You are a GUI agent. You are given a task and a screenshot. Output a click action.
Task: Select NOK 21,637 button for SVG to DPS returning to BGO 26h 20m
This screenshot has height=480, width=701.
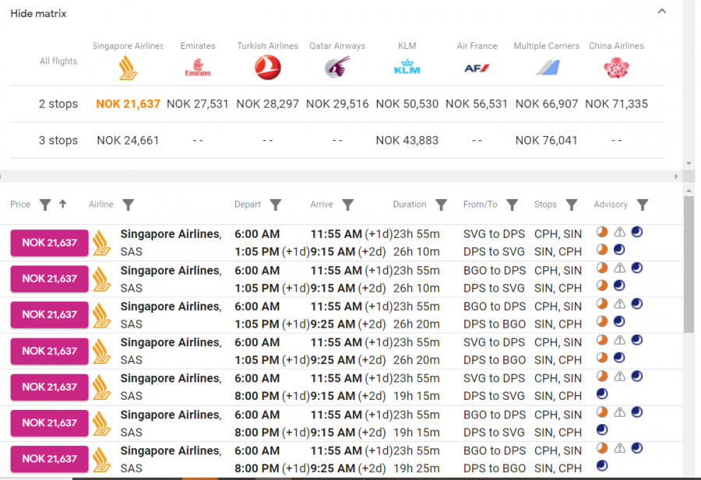pos(50,351)
